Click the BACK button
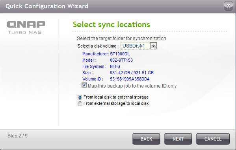Viewport: 236px width, 150px height. click(146, 139)
